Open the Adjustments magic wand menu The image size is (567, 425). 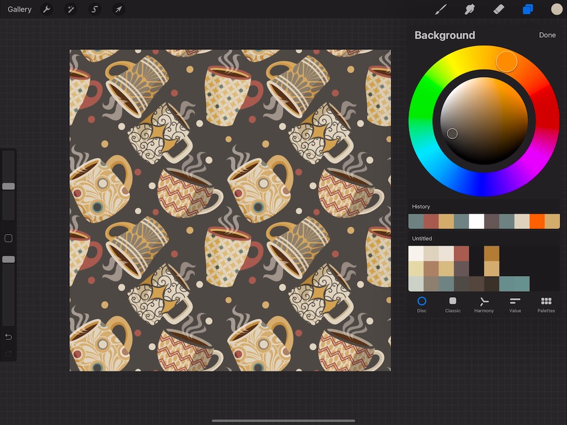71,10
